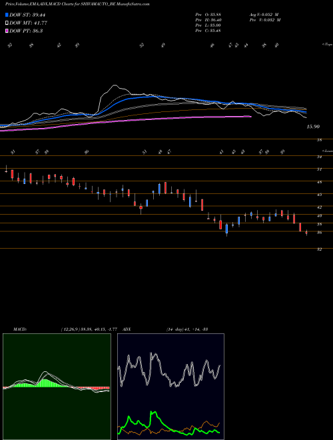Click the ADX (14 day) parameter values
This screenshot has width=333, height=440.
pos(187,329)
